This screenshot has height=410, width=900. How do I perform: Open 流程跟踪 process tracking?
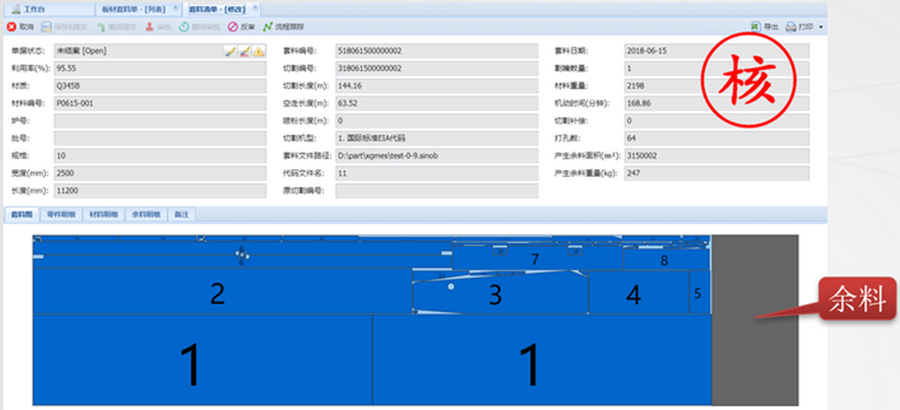click(x=267, y=27)
